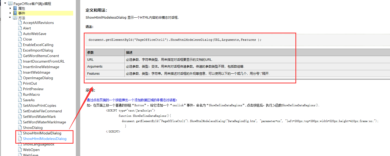Click the page icon beside RunMacro
Viewport: 390px width, 156px height.
pyautogui.click(x=20, y=94)
